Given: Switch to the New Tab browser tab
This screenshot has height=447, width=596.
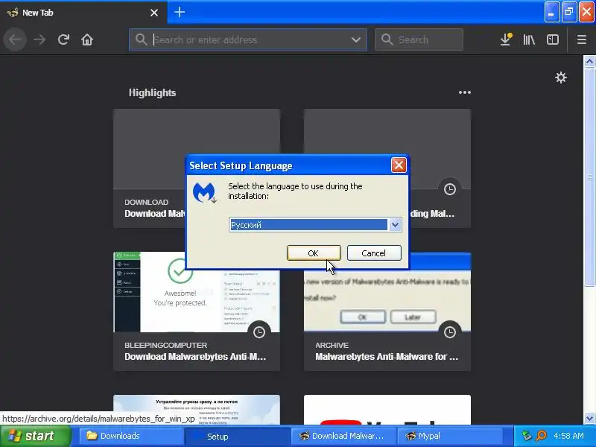Looking at the screenshot, I should click(82, 13).
